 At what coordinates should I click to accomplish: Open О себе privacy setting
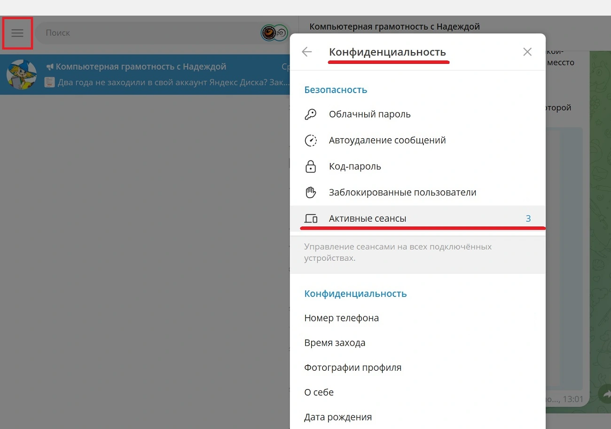pyautogui.click(x=417, y=392)
